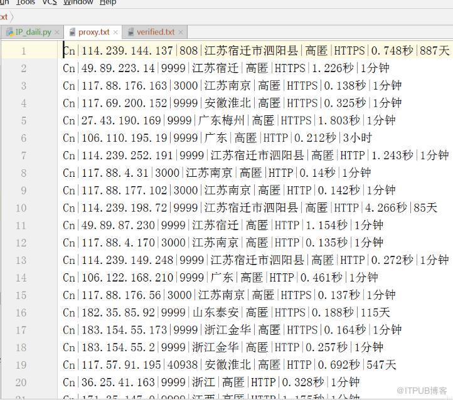Screen dimensions: 453x400
Task: Click line number 10 in the gutter
Action: point(21,208)
